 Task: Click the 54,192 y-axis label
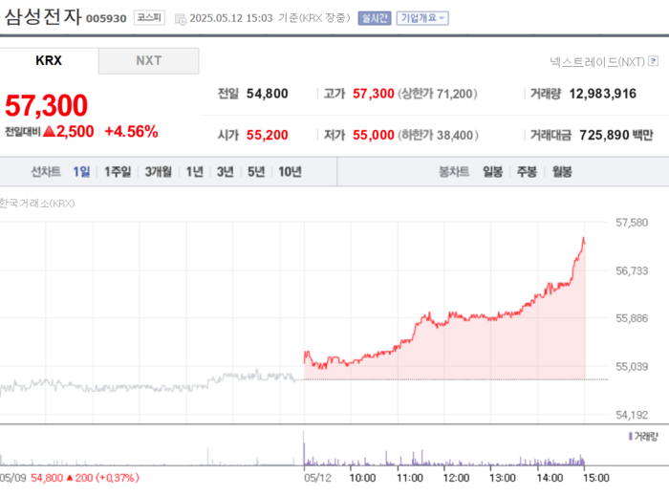[x=632, y=415]
